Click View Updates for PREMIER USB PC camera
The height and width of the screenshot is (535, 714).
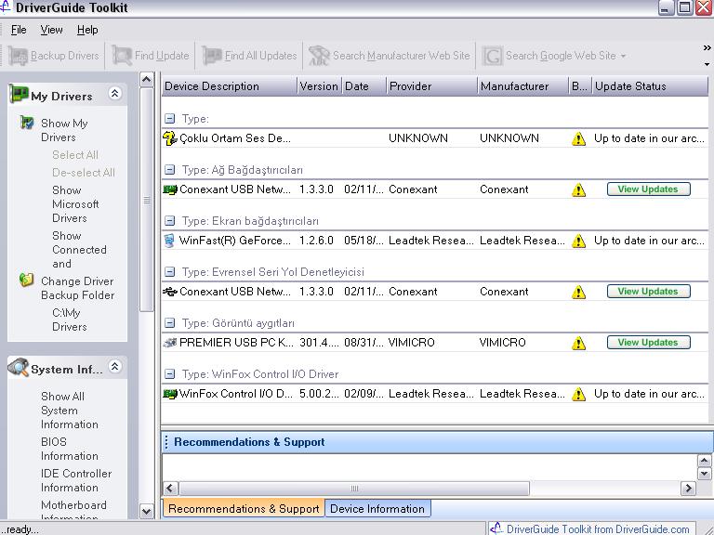click(648, 342)
